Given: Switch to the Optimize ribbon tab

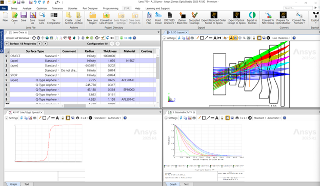Looking at the screenshot, I should [42, 8].
